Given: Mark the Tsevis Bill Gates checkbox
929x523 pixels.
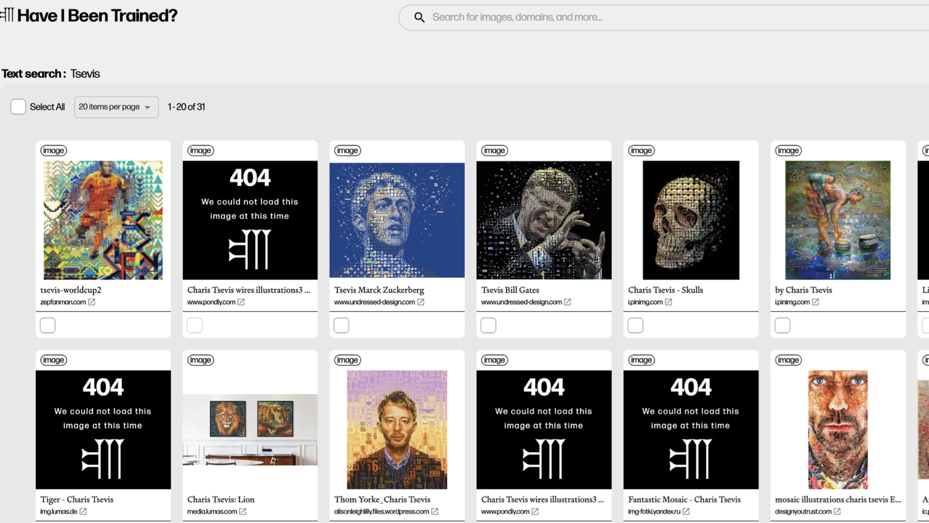Looking at the screenshot, I should 489,325.
